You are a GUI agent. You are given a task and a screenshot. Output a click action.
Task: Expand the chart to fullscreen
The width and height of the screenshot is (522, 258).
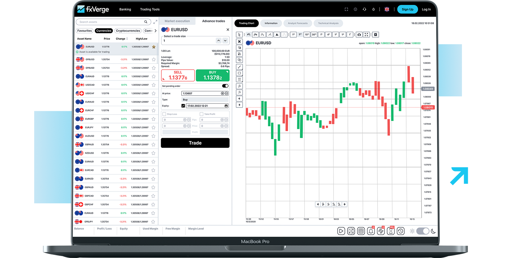(366, 35)
